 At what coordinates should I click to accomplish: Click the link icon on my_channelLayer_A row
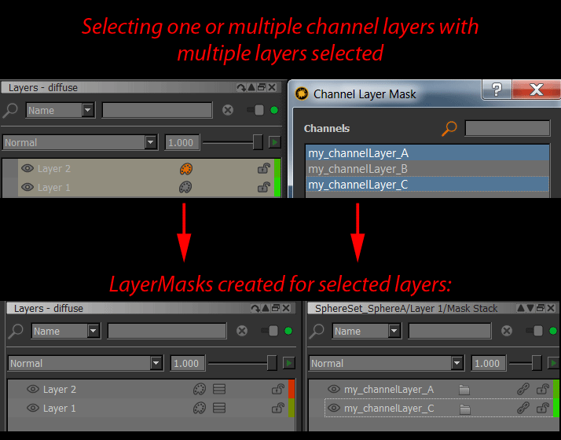pos(522,389)
